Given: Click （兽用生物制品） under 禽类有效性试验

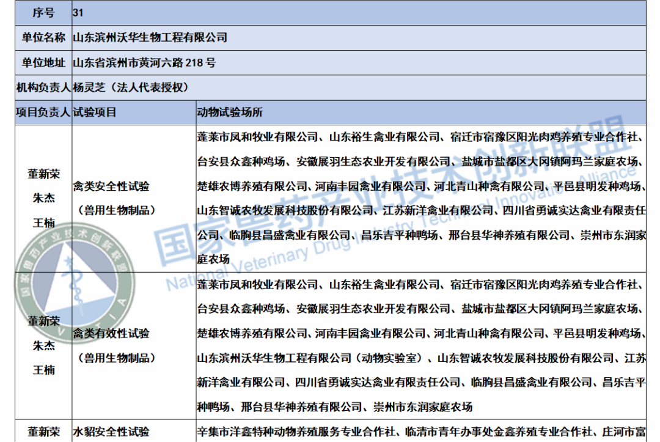Looking at the screenshot, I should click(117, 358).
